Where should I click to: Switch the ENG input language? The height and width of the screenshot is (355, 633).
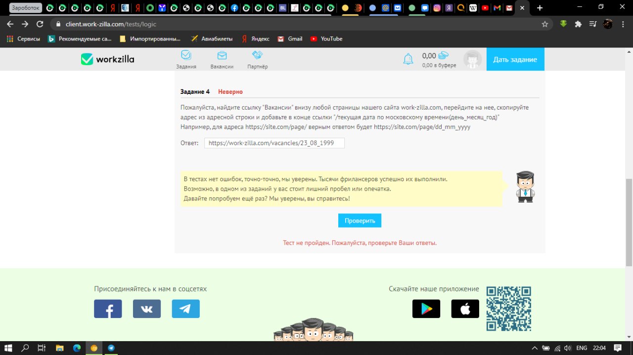tap(582, 348)
